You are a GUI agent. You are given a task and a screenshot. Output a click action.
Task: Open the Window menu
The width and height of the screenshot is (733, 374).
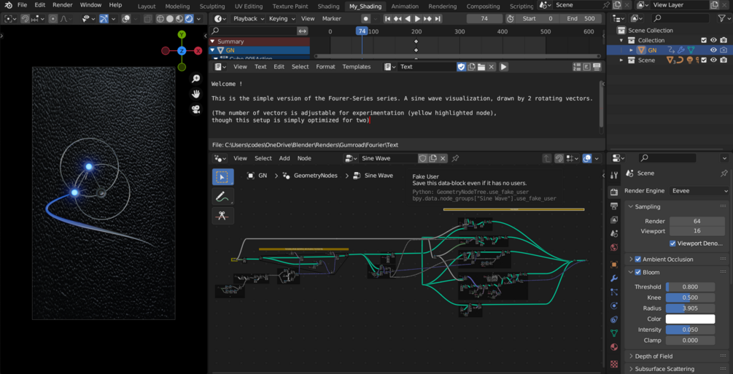[90, 5]
